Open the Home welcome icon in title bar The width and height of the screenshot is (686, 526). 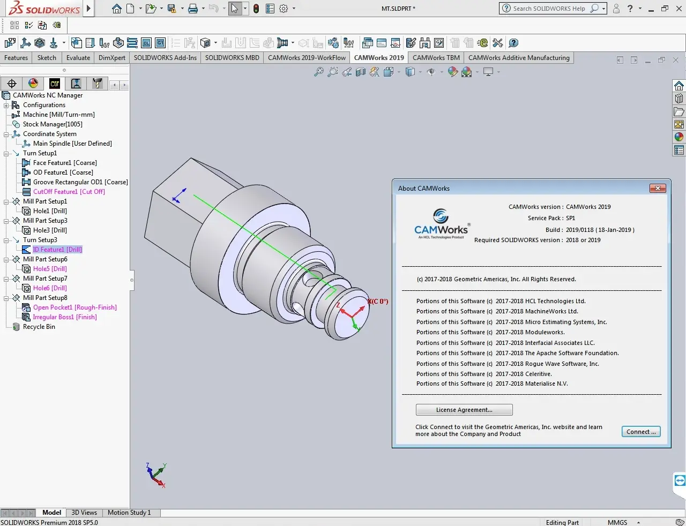pyautogui.click(x=117, y=9)
